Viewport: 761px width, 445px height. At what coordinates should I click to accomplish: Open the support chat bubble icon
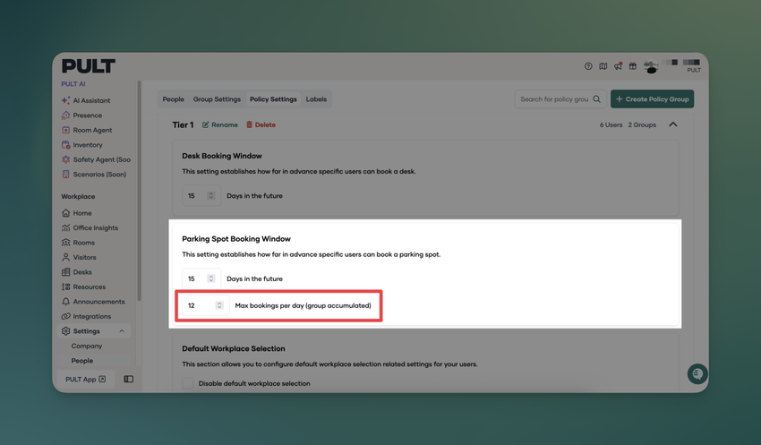(697, 373)
